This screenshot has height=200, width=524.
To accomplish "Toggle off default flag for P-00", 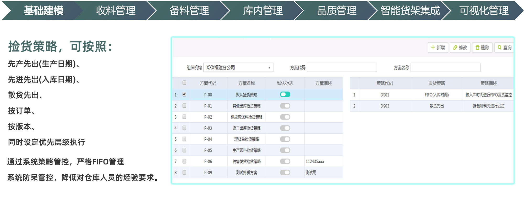I will click(x=285, y=94).
